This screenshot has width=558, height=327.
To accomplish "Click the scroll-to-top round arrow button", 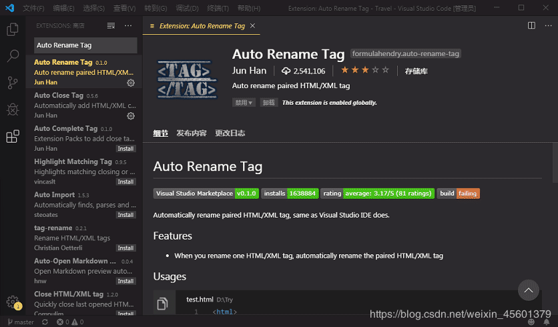I will tap(529, 290).
